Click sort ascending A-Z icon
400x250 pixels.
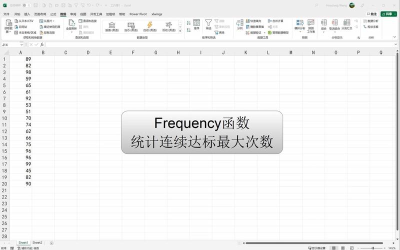point(188,23)
